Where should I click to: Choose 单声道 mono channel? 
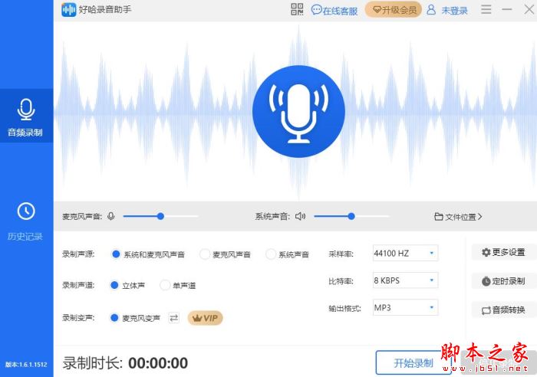tap(178, 285)
